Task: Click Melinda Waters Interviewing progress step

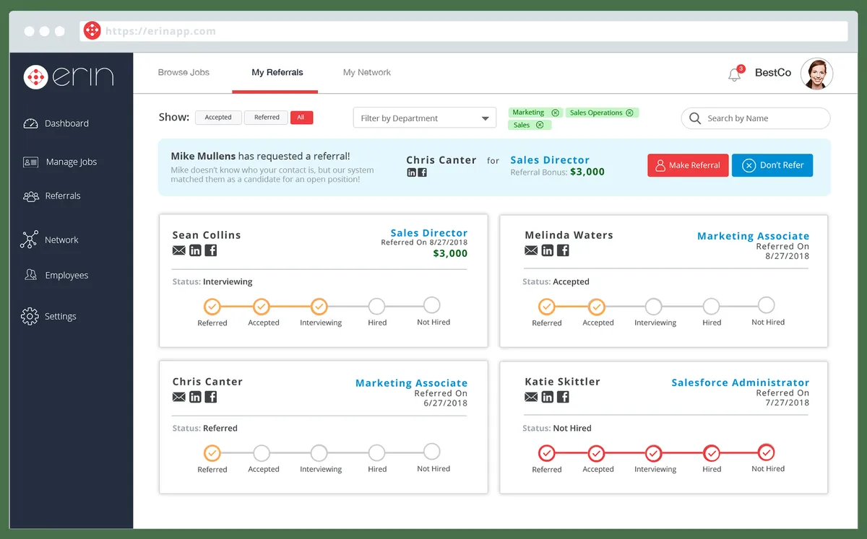Action: coord(653,307)
